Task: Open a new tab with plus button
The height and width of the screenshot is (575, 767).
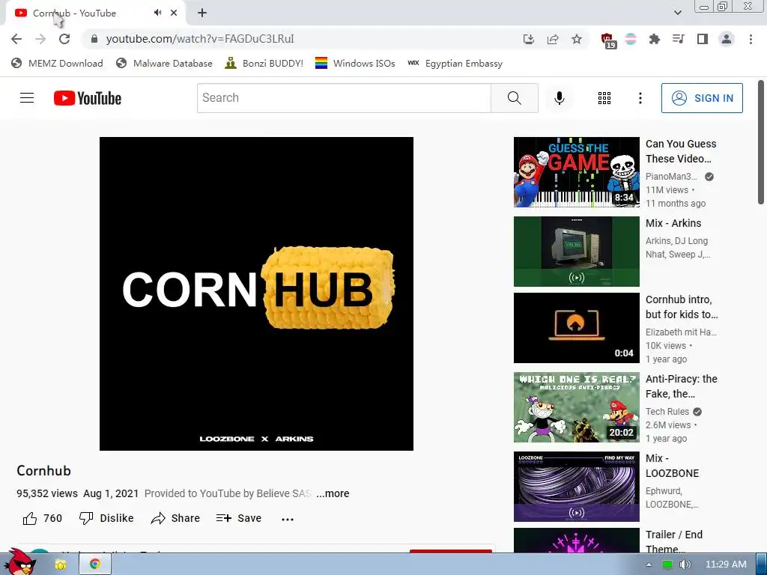Action: 202,13
